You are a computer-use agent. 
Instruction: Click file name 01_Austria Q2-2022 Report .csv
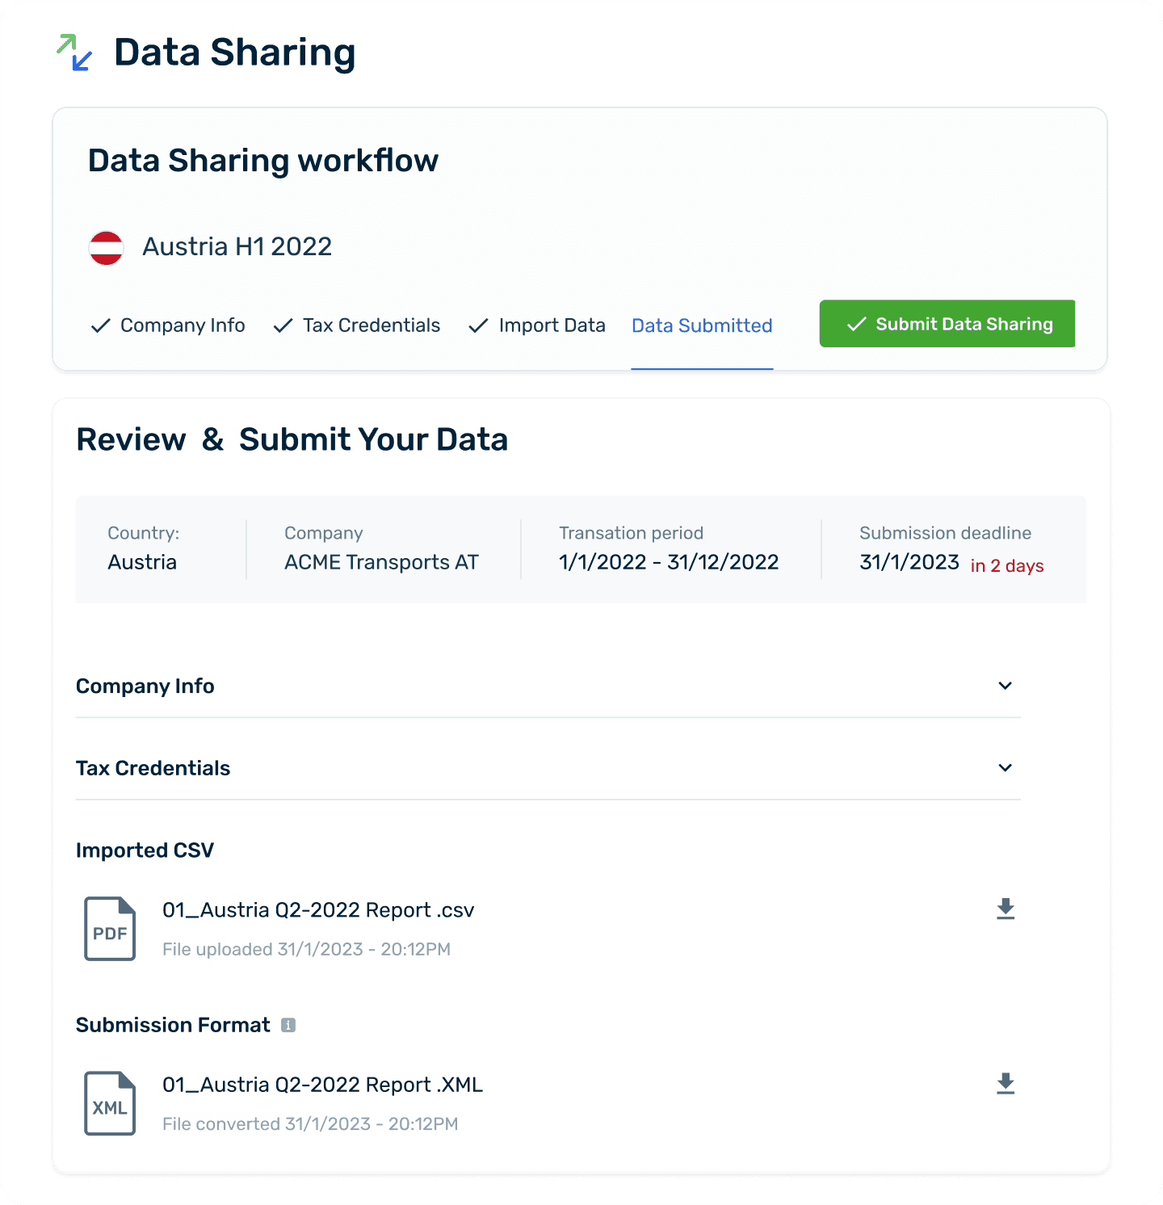[x=318, y=910]
